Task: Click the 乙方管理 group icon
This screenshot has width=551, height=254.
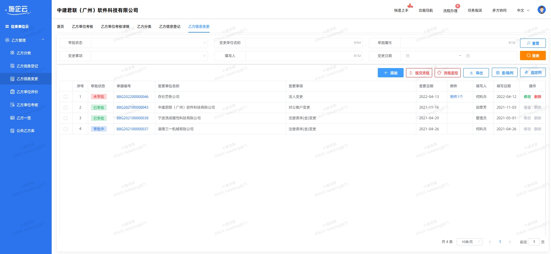Action: click(x=7, y=40)
